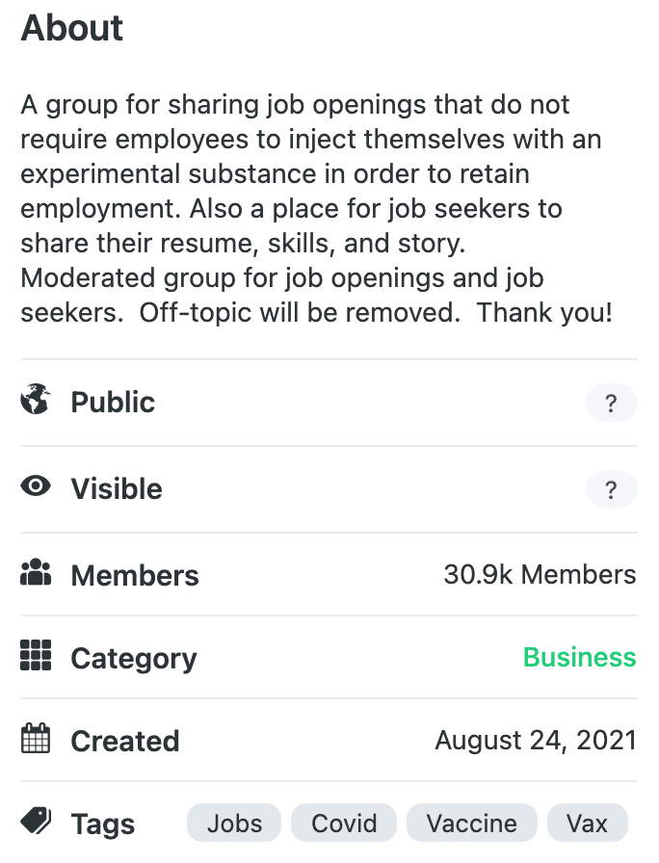Screen dimensions: 659x863
Task: Click the August 24, 2021 creation date
Action: click(x=536, y=740)
